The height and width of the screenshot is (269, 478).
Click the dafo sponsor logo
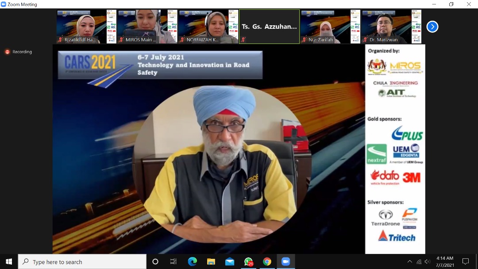click(385, 178)
